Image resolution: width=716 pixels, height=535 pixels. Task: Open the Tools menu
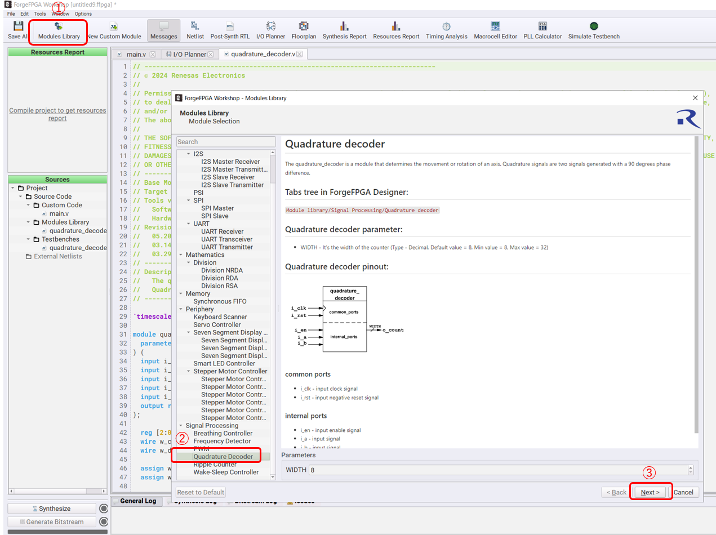pos(40,14)
